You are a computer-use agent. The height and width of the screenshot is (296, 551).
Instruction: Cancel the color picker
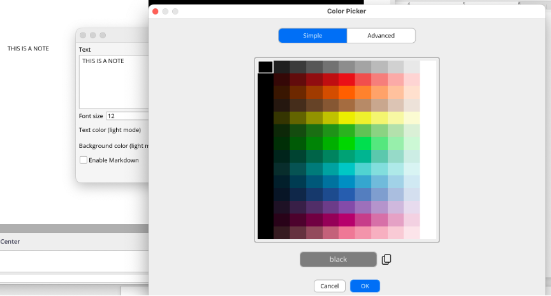pyautogui.click(x=330, y=286)
